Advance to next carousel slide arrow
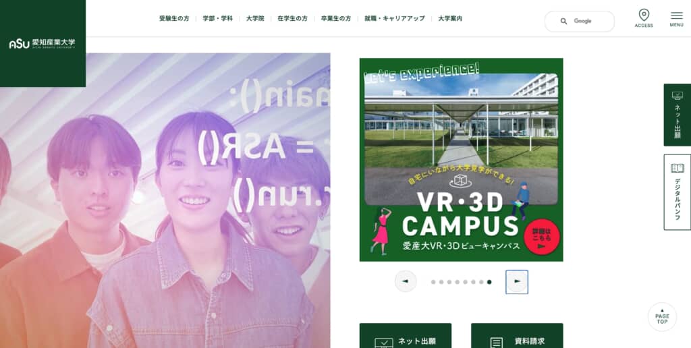Image resolution: width=691 pixels, height=348 pixels. tap(517, 281)
